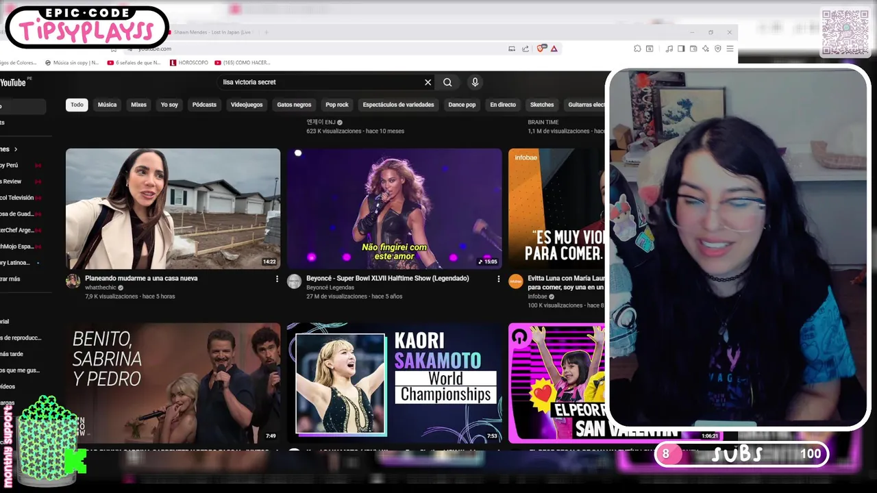Expand sidebar 'Mostrar más' item
The width and height of the screenshot is (877, 493).
[10, 279]
